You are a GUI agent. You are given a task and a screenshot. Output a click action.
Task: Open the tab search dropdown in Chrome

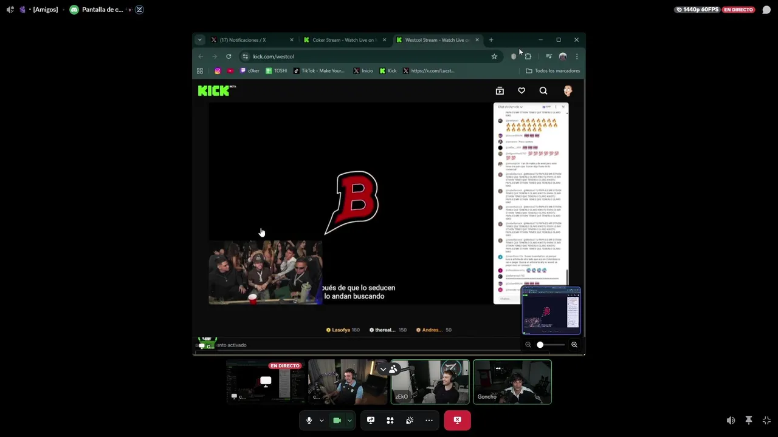coord(199,40)
